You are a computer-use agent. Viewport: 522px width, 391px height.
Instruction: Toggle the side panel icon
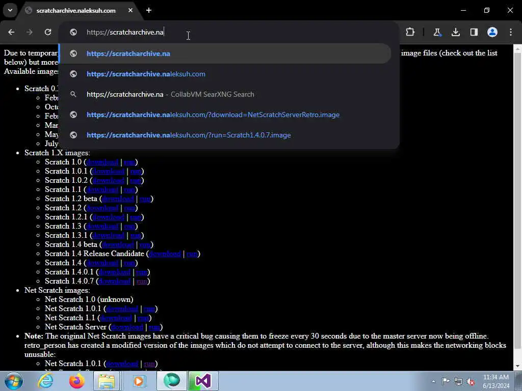pyautogui.click(x=474, y=32)
